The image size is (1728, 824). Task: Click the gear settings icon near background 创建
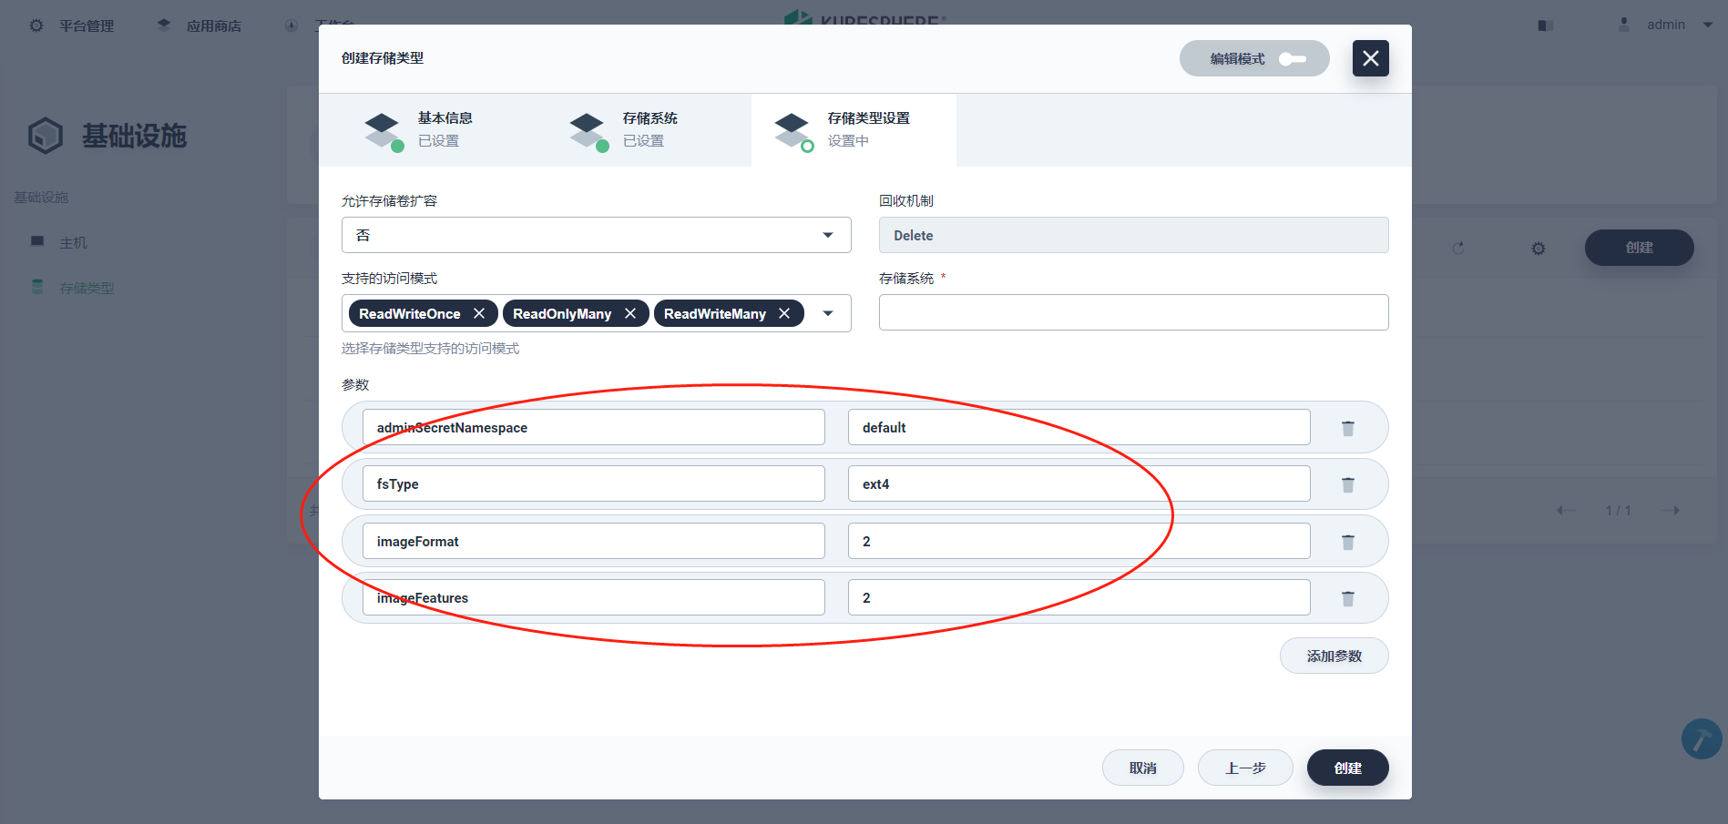click(1539, 248)
